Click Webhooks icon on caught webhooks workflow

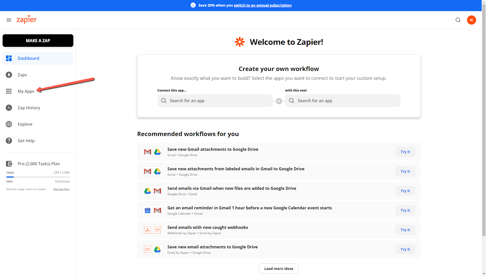[148, 230]
